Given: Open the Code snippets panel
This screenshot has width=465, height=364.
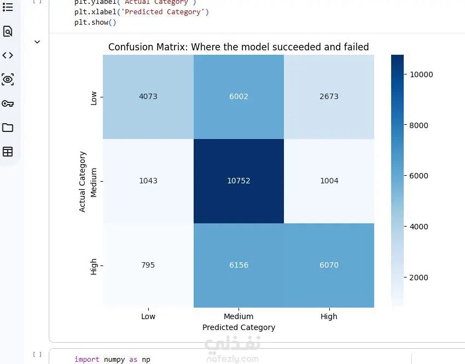Looking at the screenshot, I should (8, 55).
